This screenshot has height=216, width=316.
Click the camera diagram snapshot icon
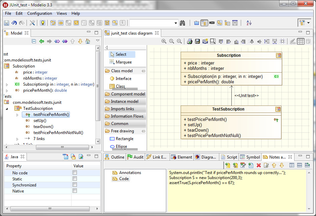[205, 41]
